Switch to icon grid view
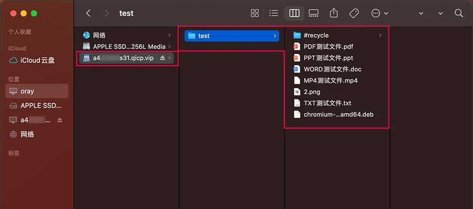The width and height of the screenshot is (473, 209). click(x=254, y=13)
